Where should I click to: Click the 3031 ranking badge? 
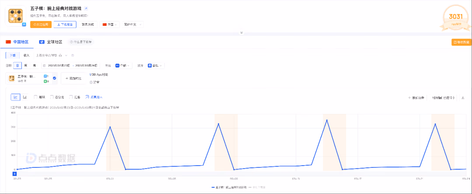(x=456, y=19)
